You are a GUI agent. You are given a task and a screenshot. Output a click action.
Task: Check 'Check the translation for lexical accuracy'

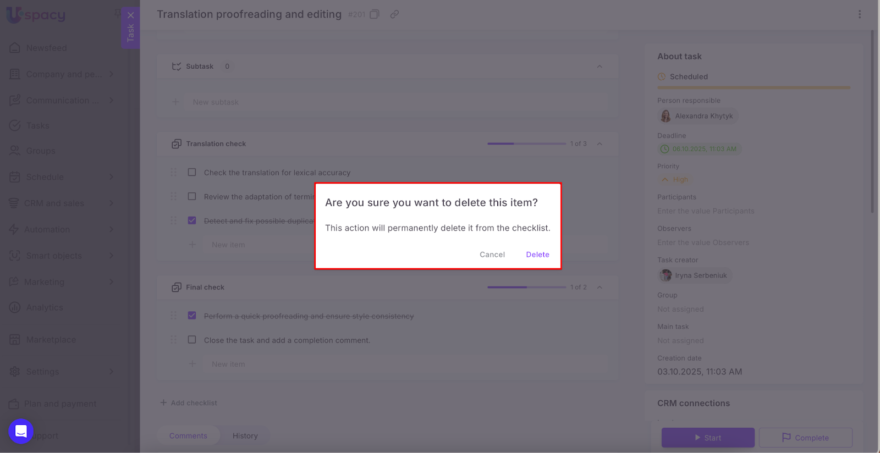[192, 173]
